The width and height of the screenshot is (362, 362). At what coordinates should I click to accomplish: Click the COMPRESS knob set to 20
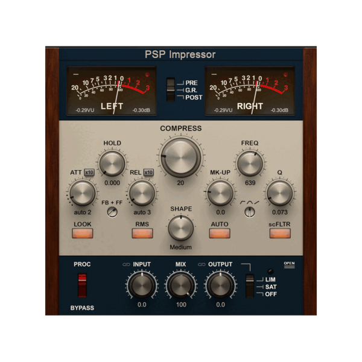click(181, 157)
